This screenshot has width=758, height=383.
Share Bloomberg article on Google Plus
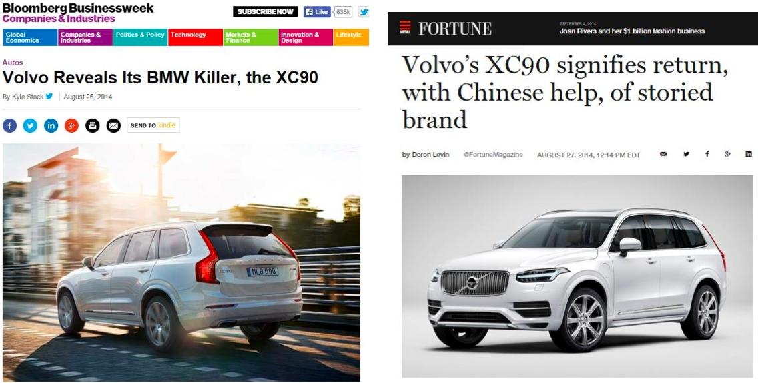click(71, 125)
